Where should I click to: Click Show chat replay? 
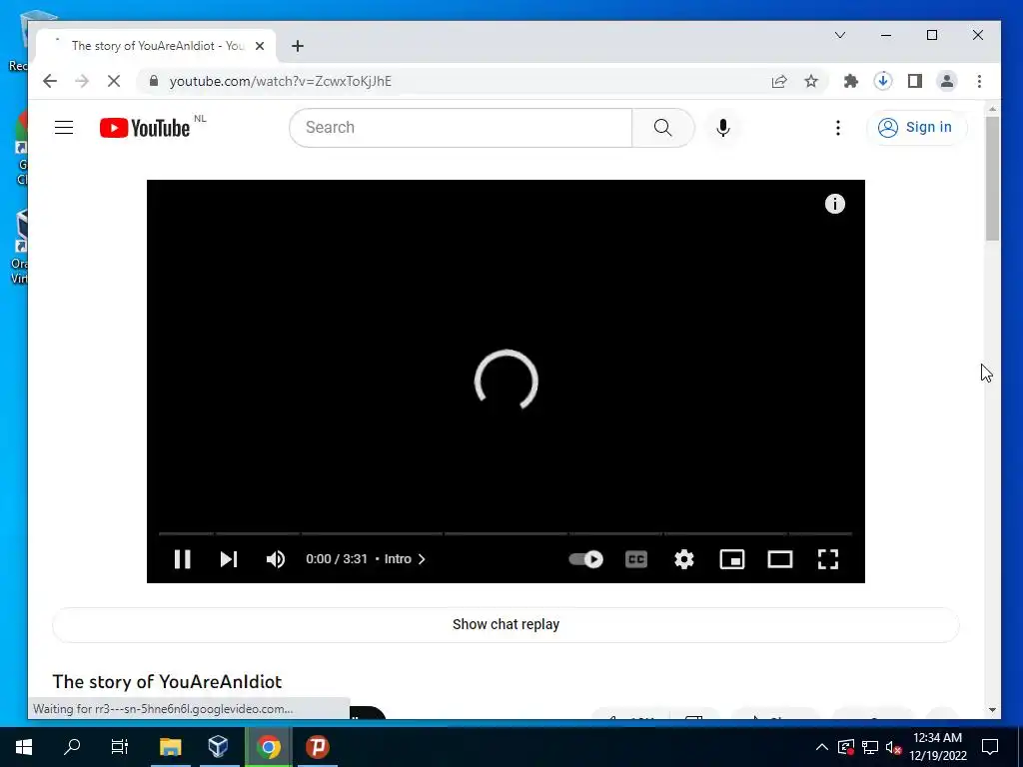pyautogui.click(x=506, y=624)
